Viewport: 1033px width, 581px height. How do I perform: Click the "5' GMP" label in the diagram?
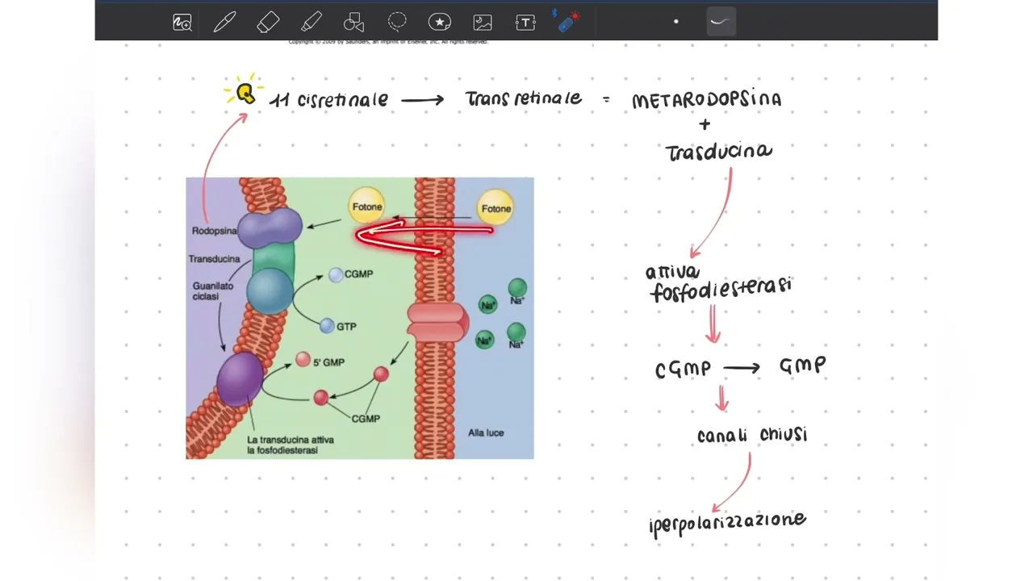tap(328, 363)
